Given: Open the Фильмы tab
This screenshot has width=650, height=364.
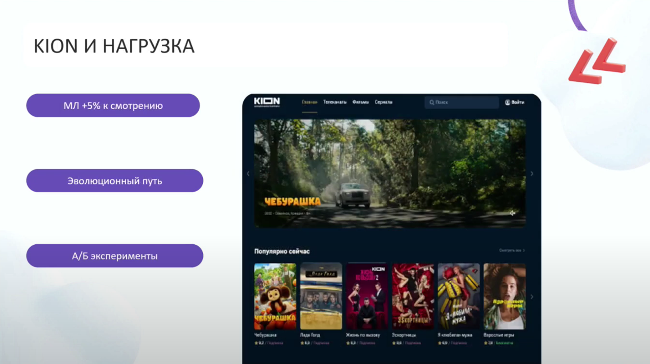Looking at the screenshot, I should coord(360,102).
